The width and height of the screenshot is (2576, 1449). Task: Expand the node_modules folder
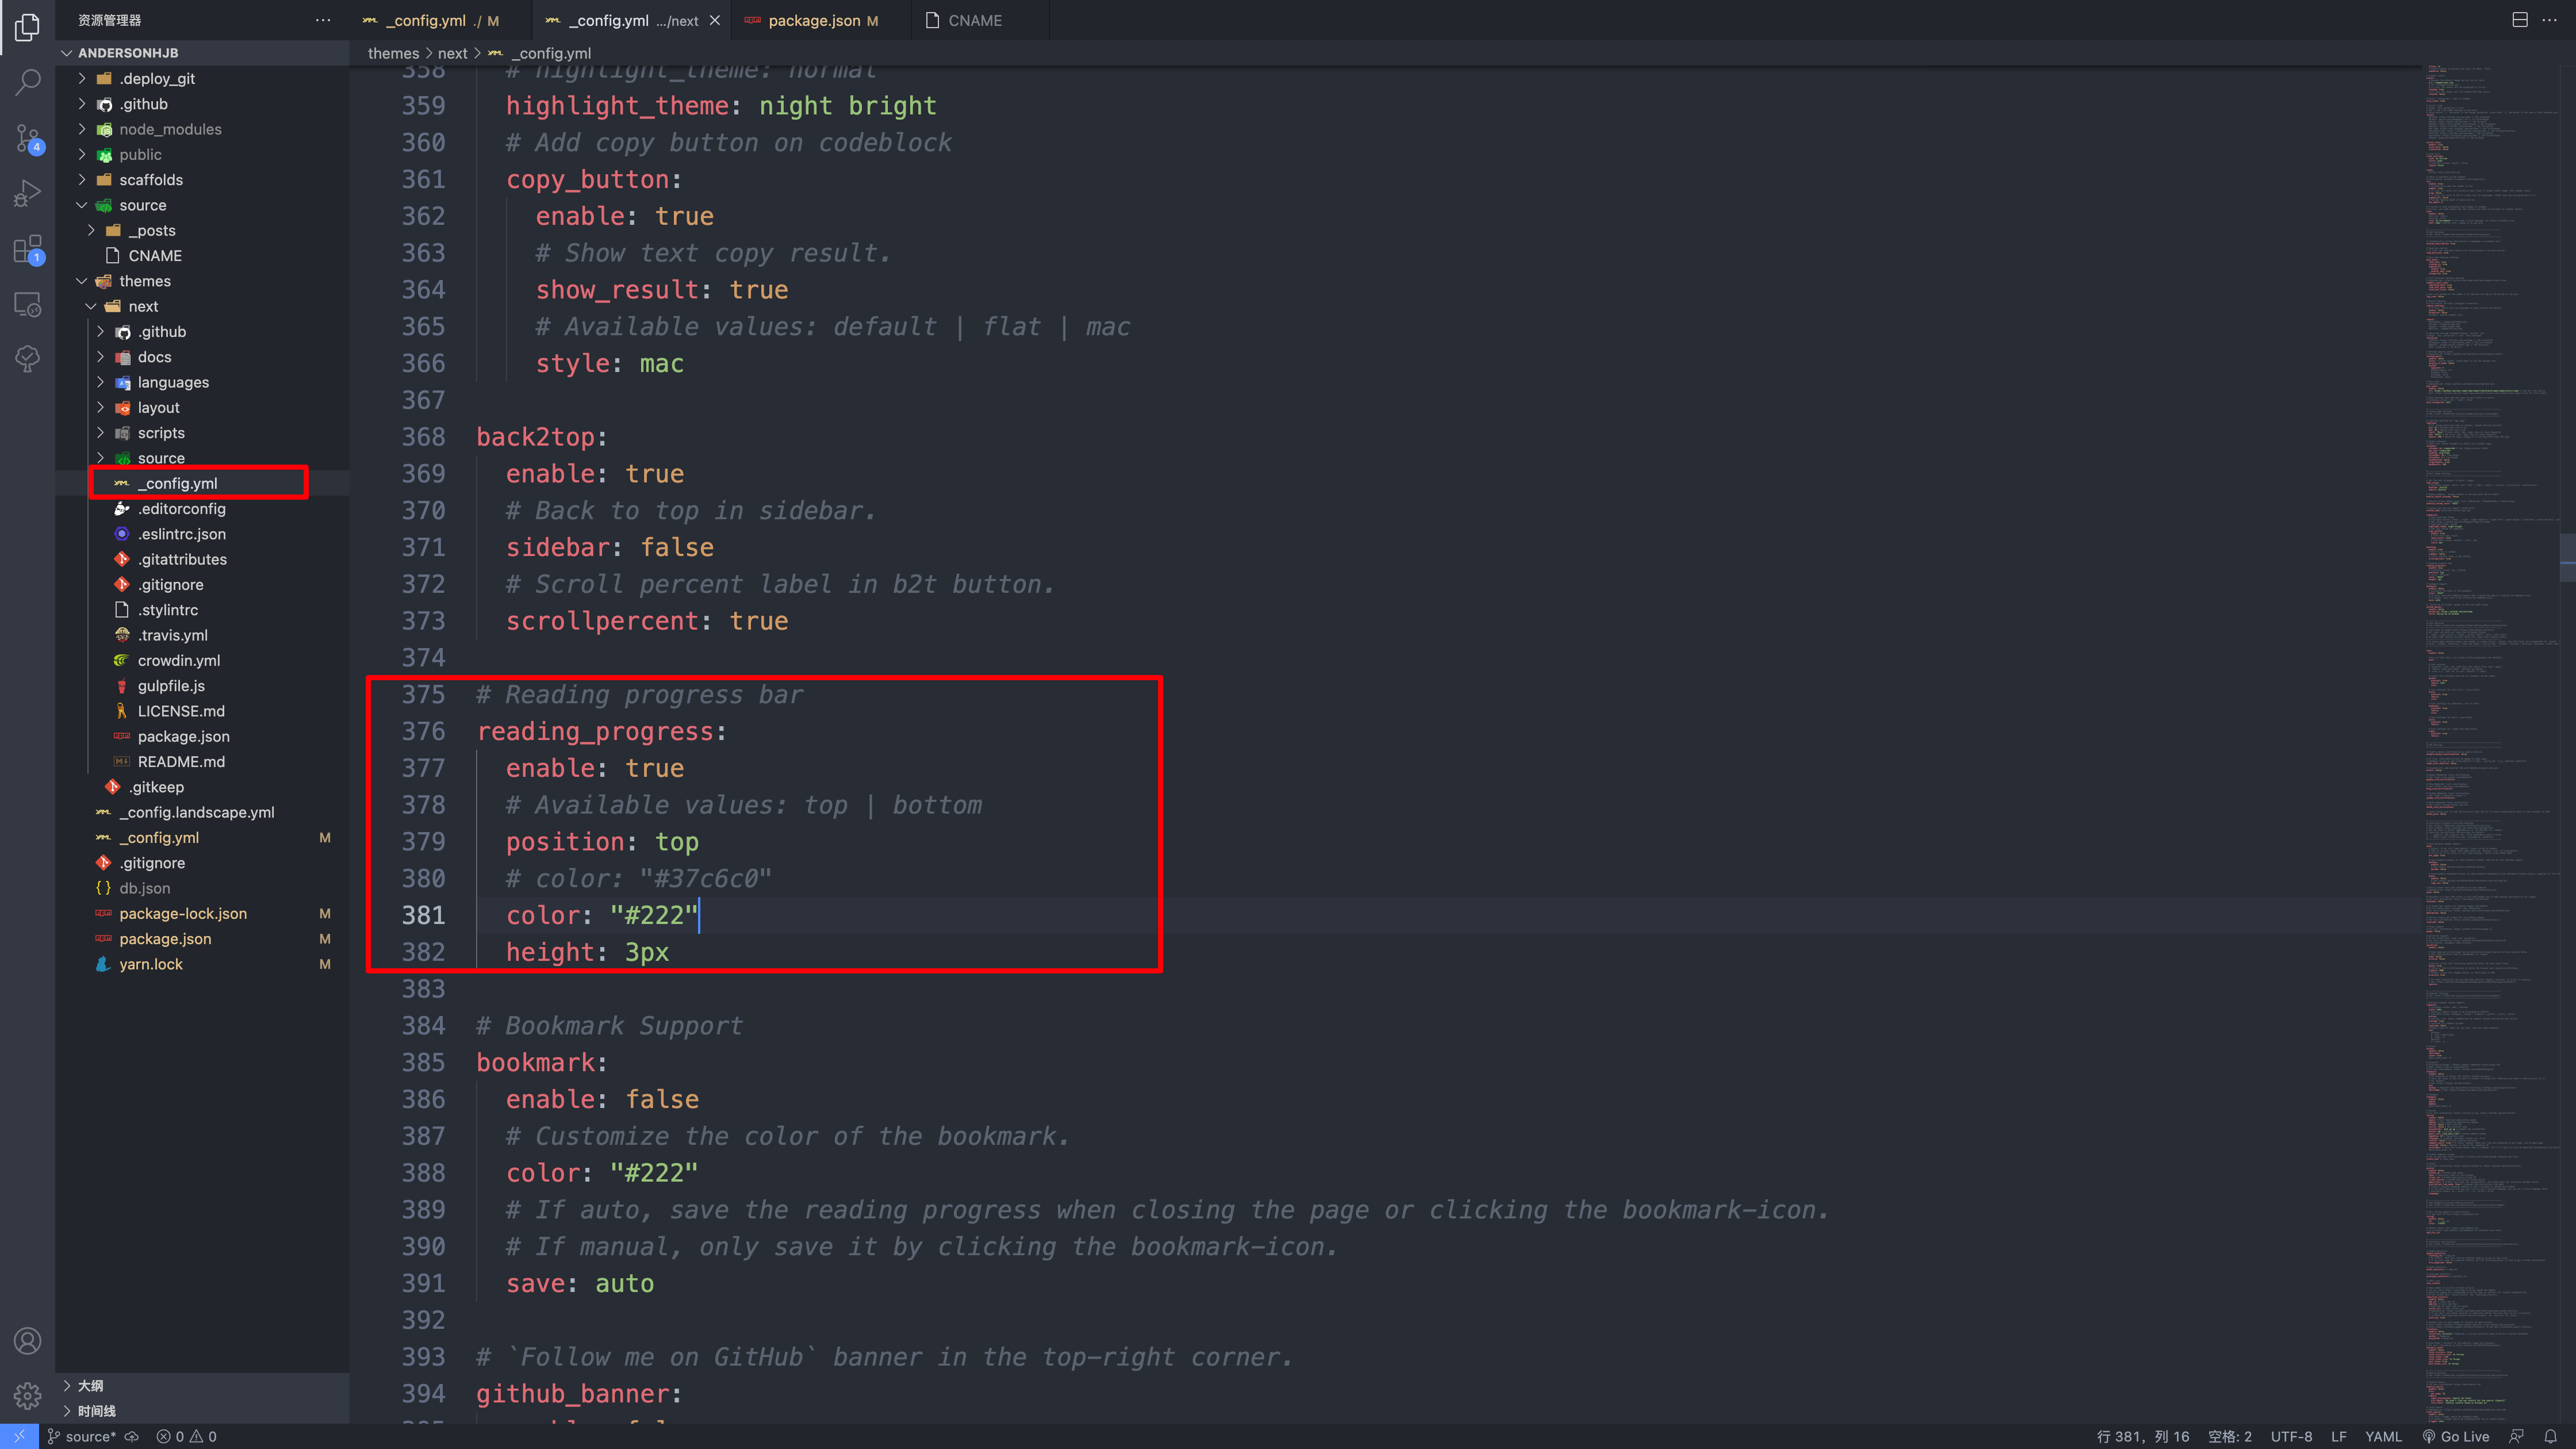[x=202, y=129]
